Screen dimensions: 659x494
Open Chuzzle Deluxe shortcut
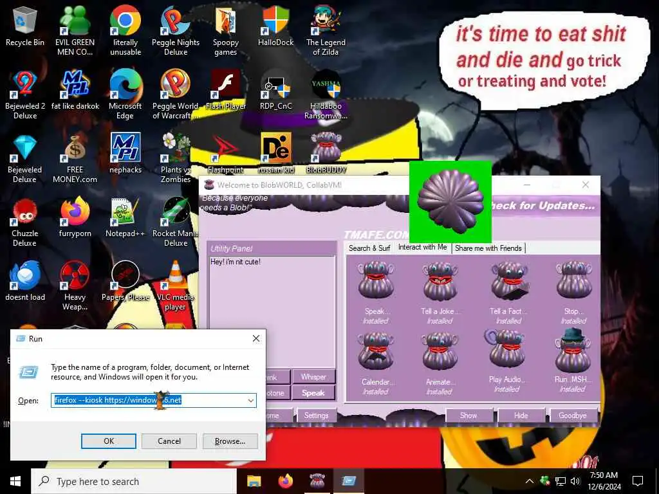tap(25, 222)
